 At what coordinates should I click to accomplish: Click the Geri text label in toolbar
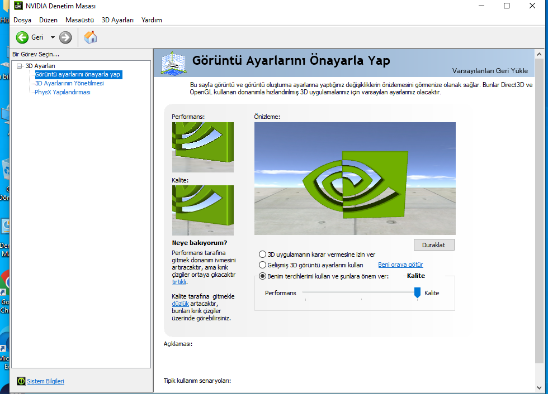point(37,37)
